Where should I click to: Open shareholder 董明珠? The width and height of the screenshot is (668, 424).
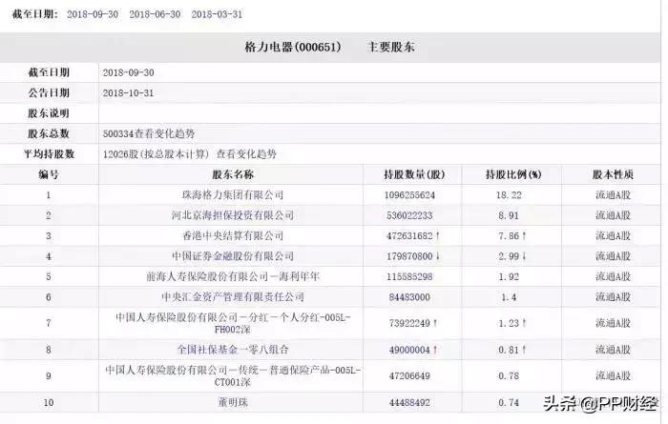(x=233, y=402)
